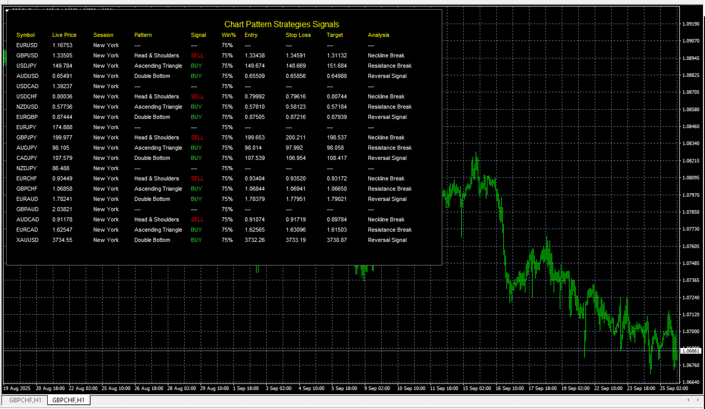Select the active highlighted GBPCHF,H1 chart tab

[69, 400]
